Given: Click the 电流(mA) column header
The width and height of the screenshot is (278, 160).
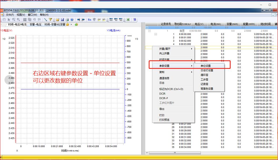Looking at the screenshot, I should tap(216, 24).
